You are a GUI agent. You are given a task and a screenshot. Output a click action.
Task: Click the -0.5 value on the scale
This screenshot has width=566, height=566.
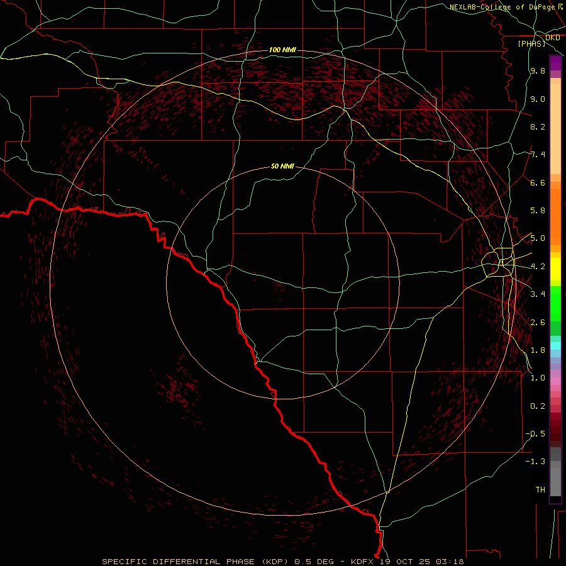(x=535, y=434)
